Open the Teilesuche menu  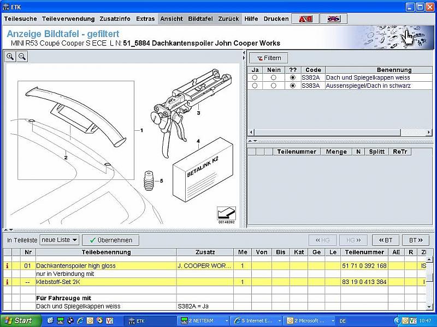point(21,19)
